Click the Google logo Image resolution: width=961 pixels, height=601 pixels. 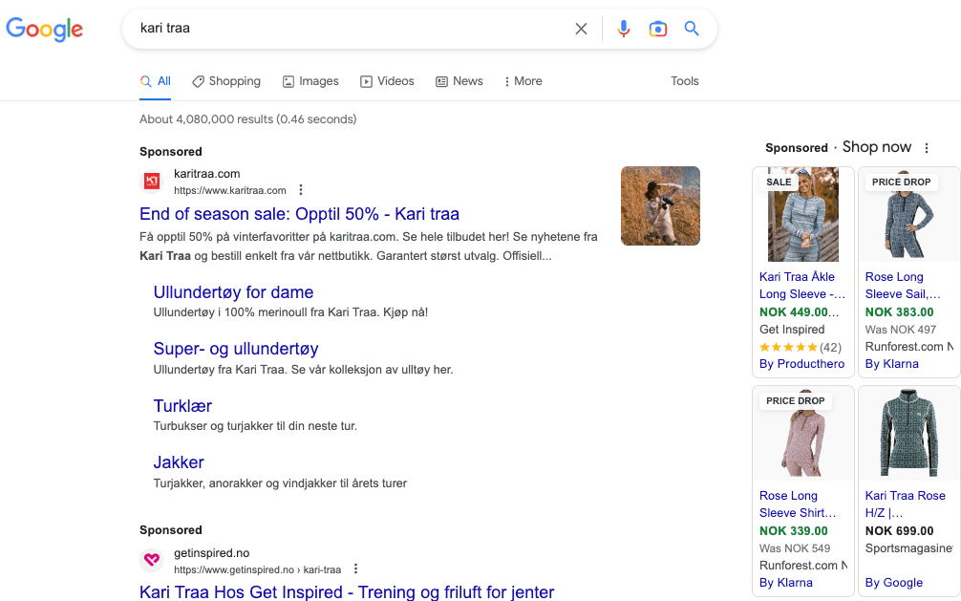coord(44,29)
